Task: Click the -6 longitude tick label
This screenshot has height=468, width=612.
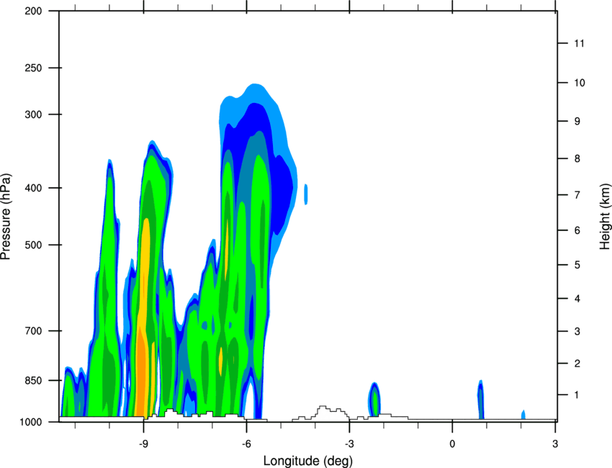Action: [246, 444]
